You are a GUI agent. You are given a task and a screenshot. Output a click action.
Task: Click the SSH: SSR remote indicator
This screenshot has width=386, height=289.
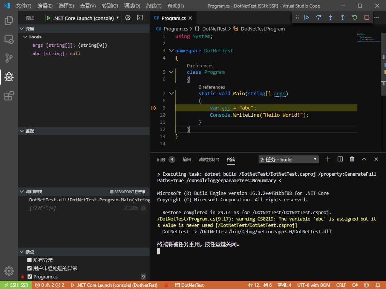(16, 285)
